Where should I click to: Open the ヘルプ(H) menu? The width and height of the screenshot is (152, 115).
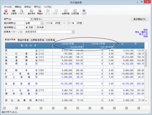coord(47,7)
